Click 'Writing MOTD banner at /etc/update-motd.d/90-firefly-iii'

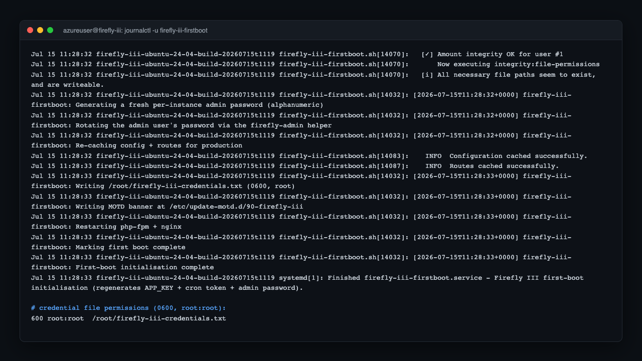coord(190,206)
